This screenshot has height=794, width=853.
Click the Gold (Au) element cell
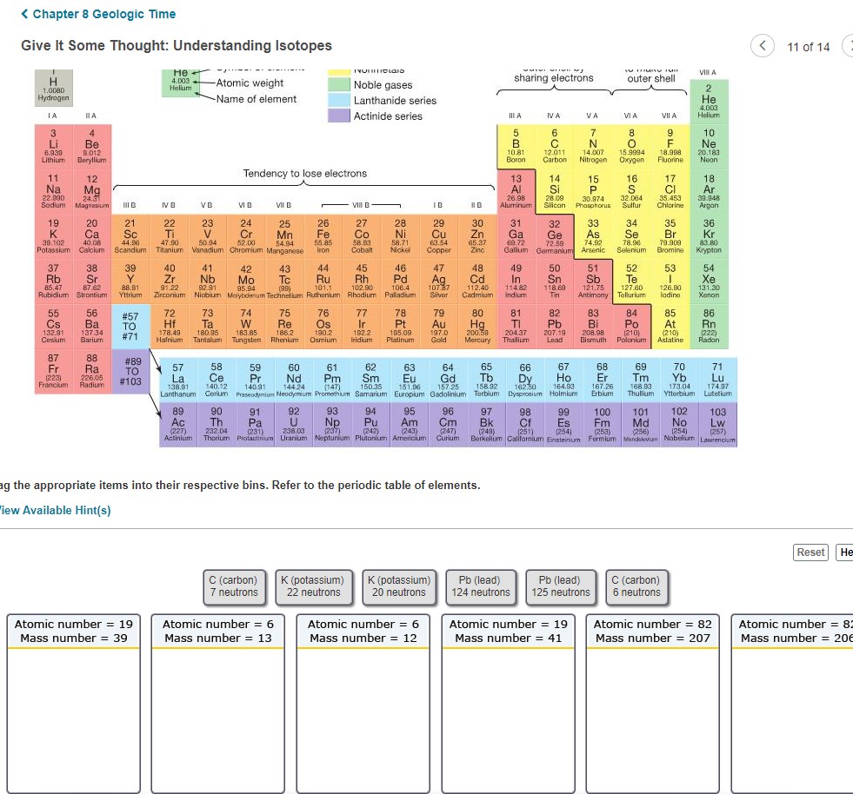coord(438,326)
